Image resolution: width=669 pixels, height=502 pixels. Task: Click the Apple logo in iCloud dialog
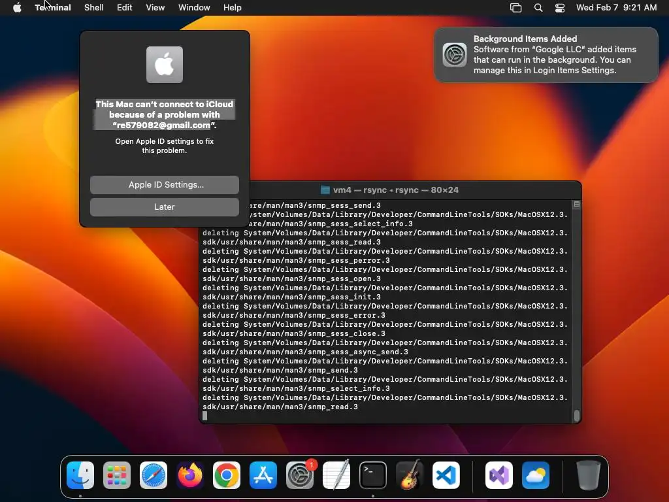coord(165,65)
